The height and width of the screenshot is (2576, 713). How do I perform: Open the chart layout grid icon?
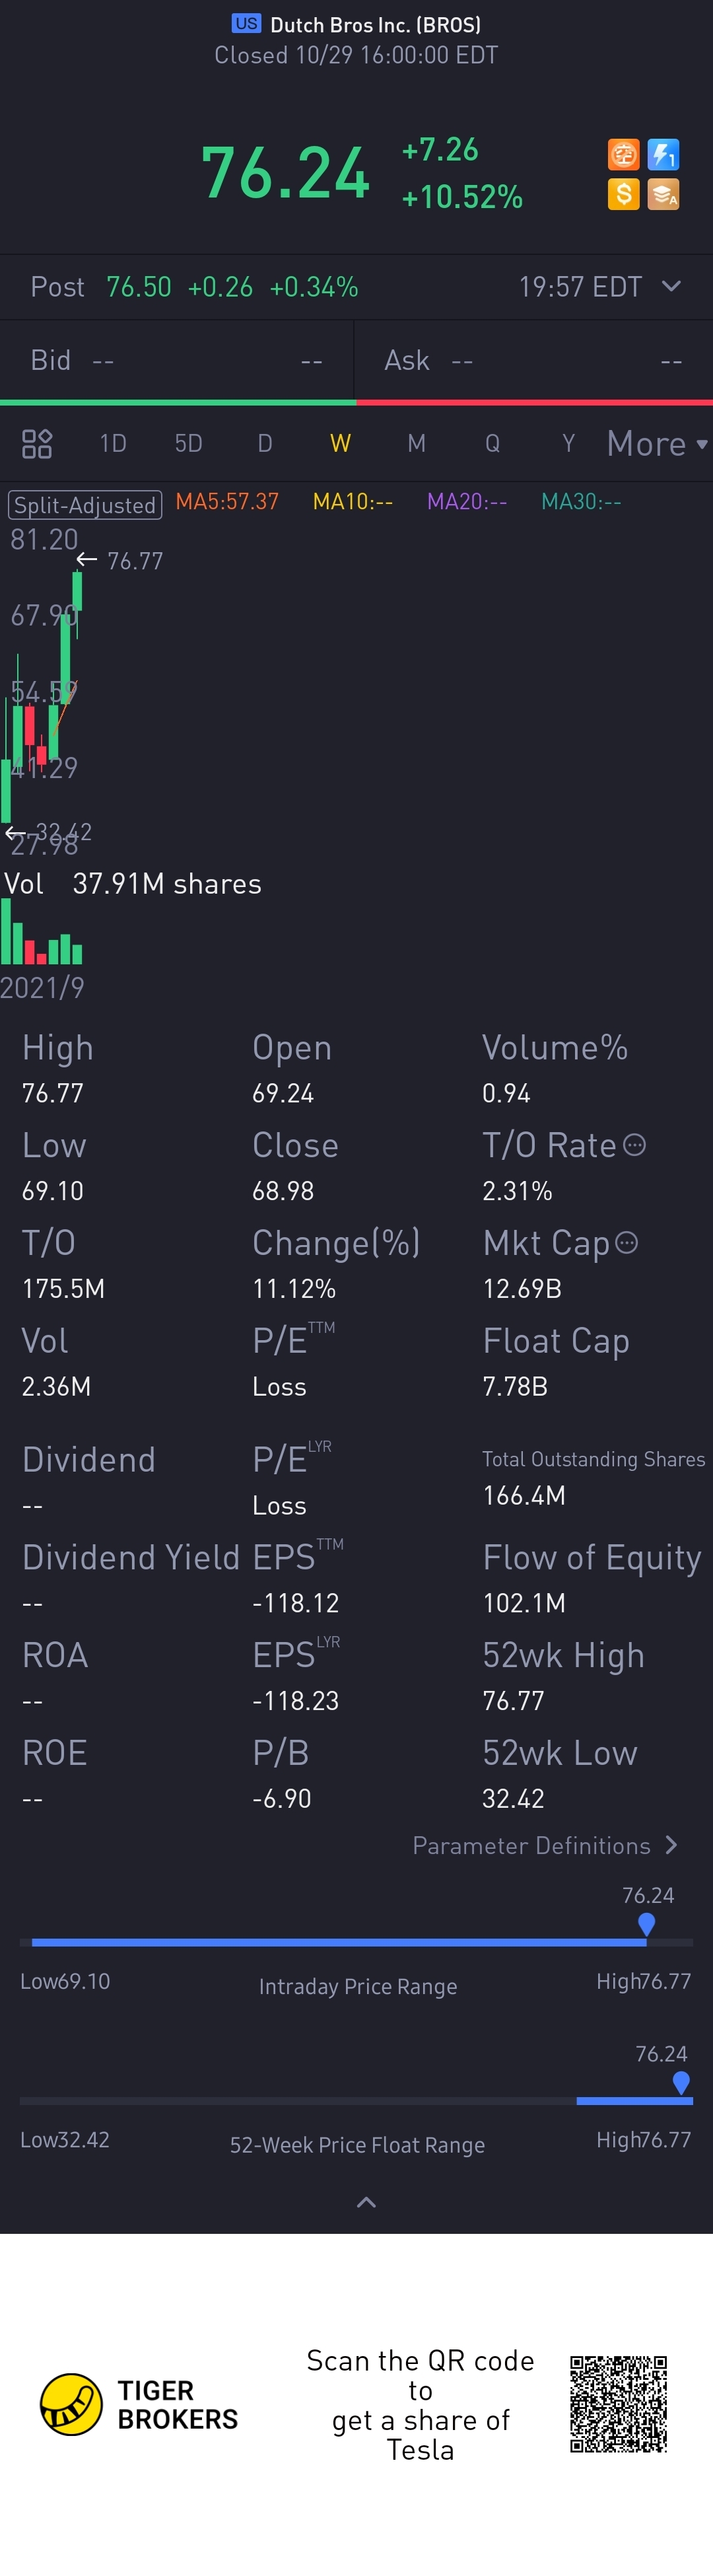(x=37, y=443)
